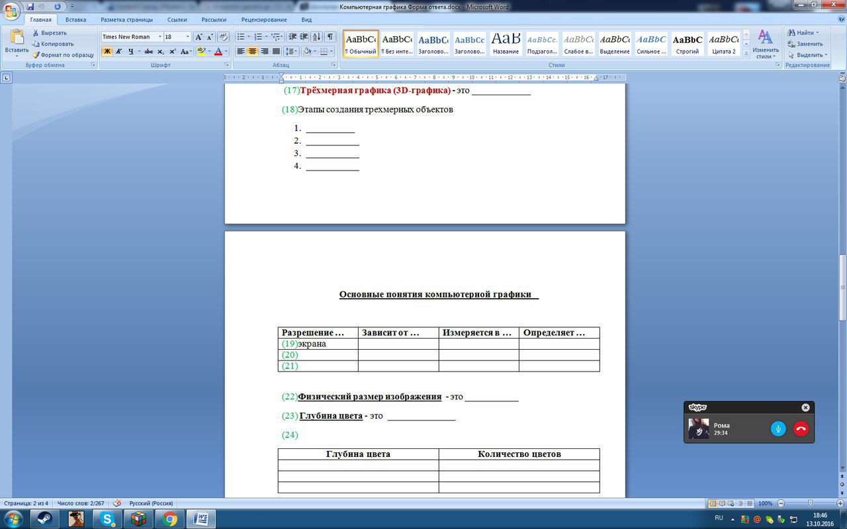This screenshot has width=847, height=529.
Task: Open Steam from the taskbar
Action: (44, 519)
